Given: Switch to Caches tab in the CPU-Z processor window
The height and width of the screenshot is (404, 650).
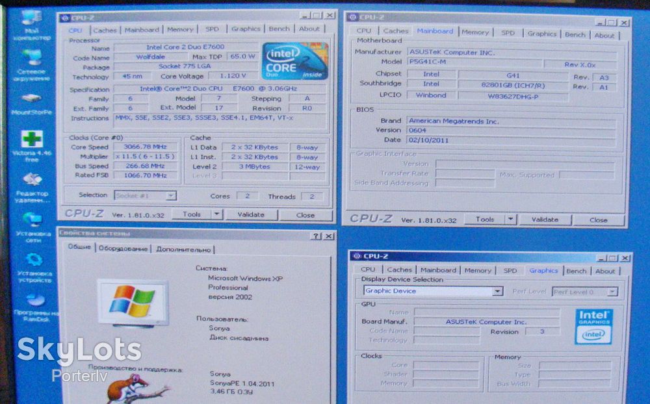Looking at the screenshot, I should pyautogui.click(x=105, y=31).
